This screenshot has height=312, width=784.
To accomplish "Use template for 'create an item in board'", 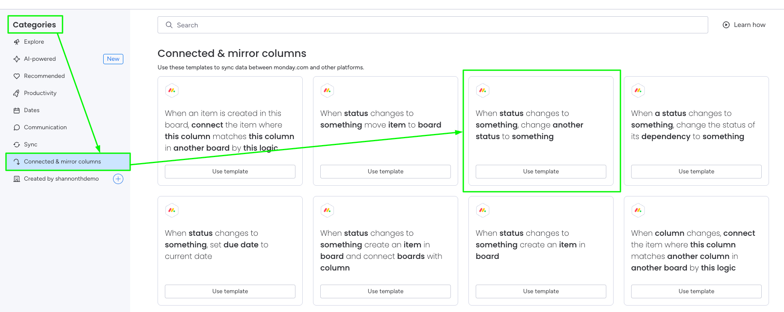I will [x=541, y=291].
